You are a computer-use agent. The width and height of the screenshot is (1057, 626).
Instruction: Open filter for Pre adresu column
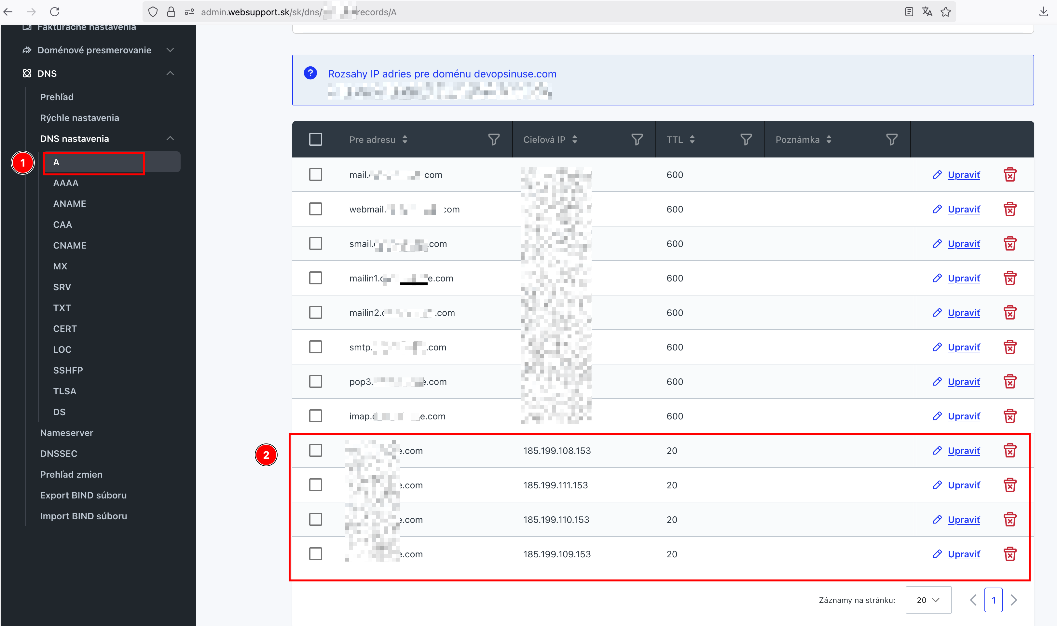pos(493,140)
